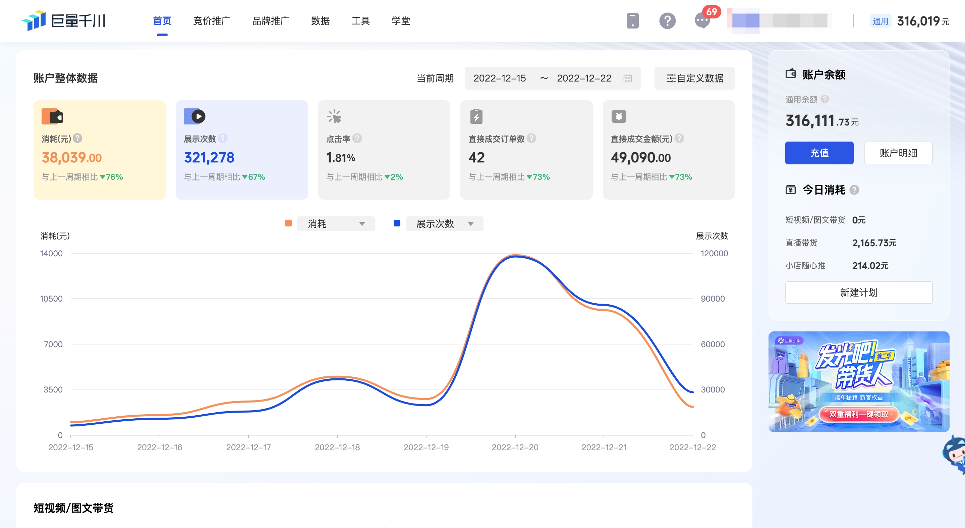
Task: Open 学堂 menu
Action: tap(401, 21)
